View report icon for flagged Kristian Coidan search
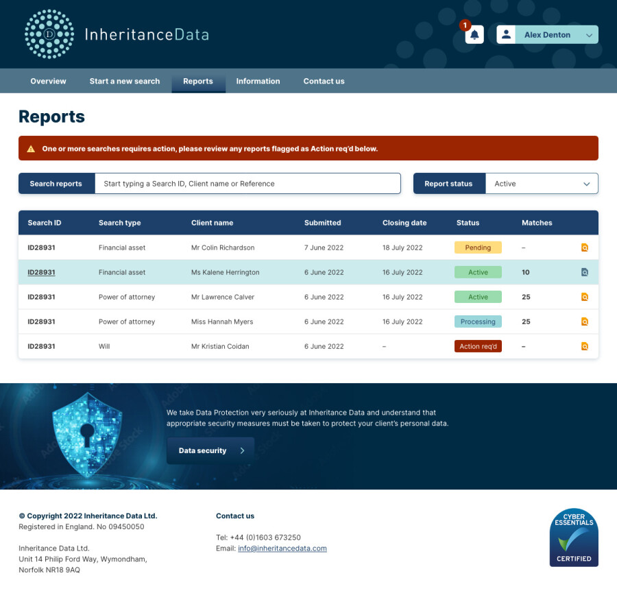This screenshot has width=617, height=593. pos(584,346)
